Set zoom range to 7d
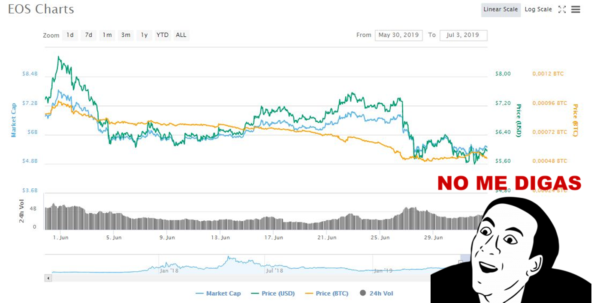The height and width of the screenshot is (303, 594). click(x=88, y=35)
